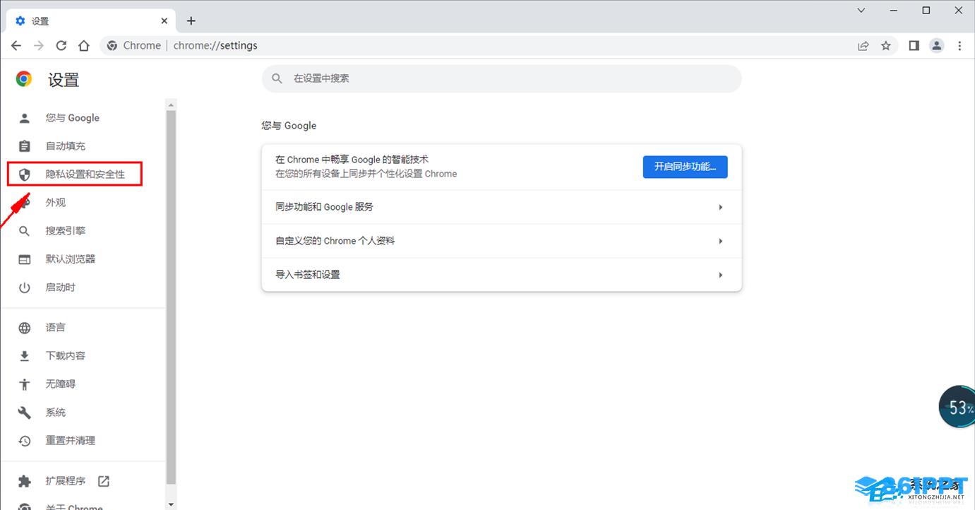Image resolution: width=975 pixels, height=510 pixels.
Task: Expand 自定义您的 Chrome 个人资料 row
Action: [x=501, y=241]
